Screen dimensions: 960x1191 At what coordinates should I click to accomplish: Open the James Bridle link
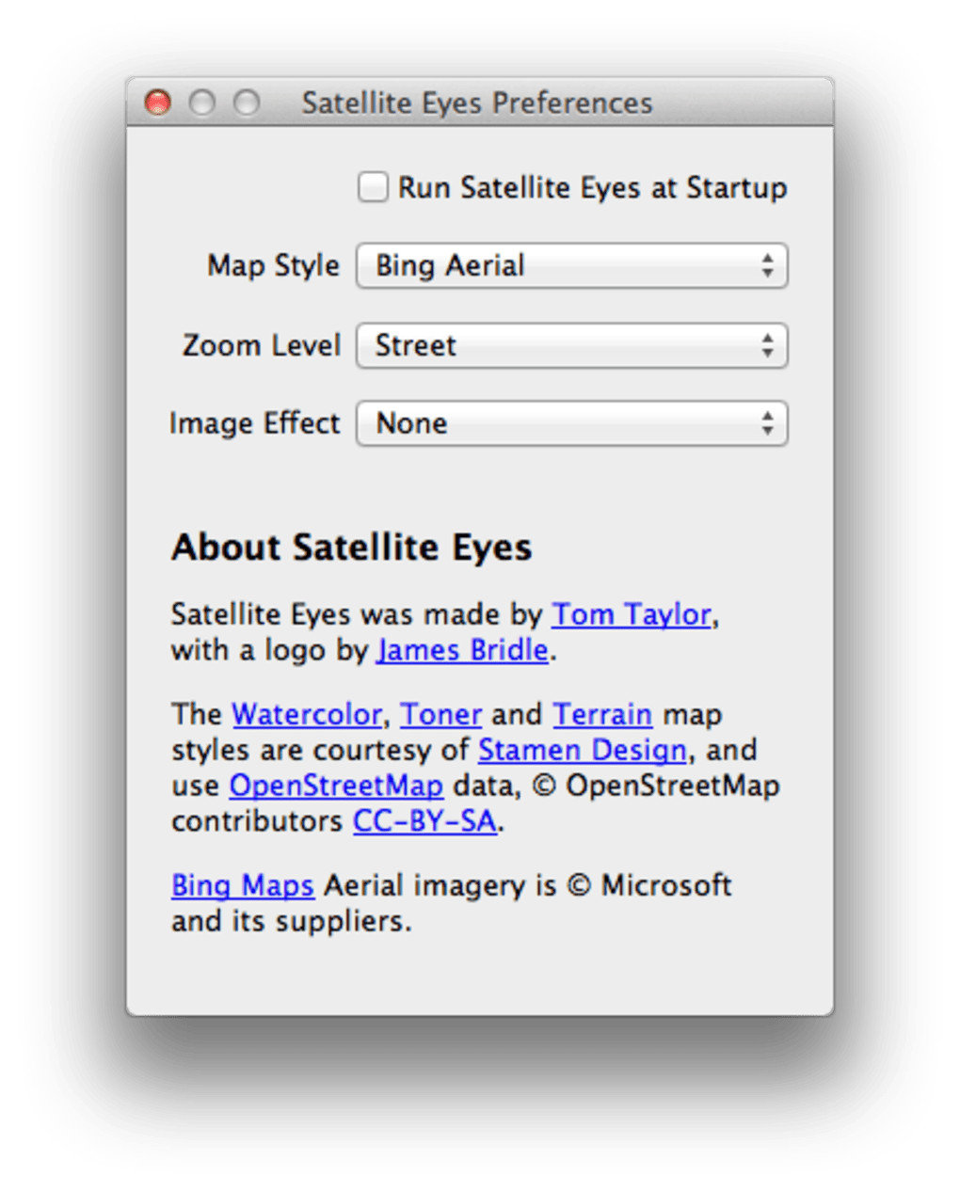coord(462,651)
